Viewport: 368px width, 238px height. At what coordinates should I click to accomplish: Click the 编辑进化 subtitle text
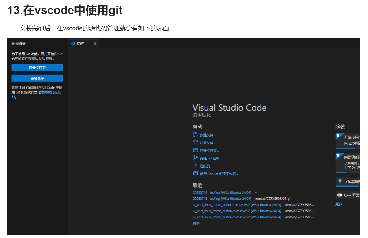[x=202, y=115]
